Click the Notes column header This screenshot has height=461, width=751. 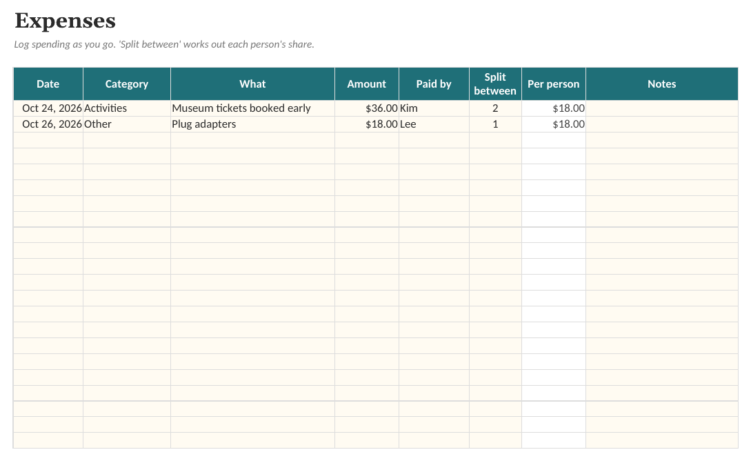(x=662, y=84)
